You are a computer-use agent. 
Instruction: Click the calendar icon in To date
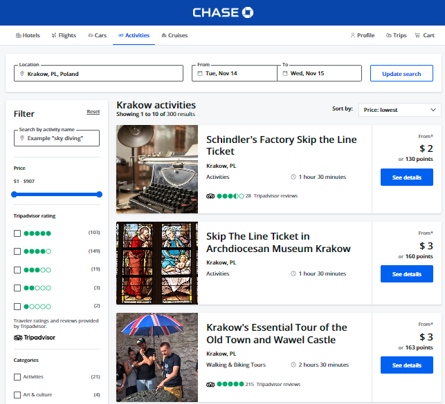point(285,74)
